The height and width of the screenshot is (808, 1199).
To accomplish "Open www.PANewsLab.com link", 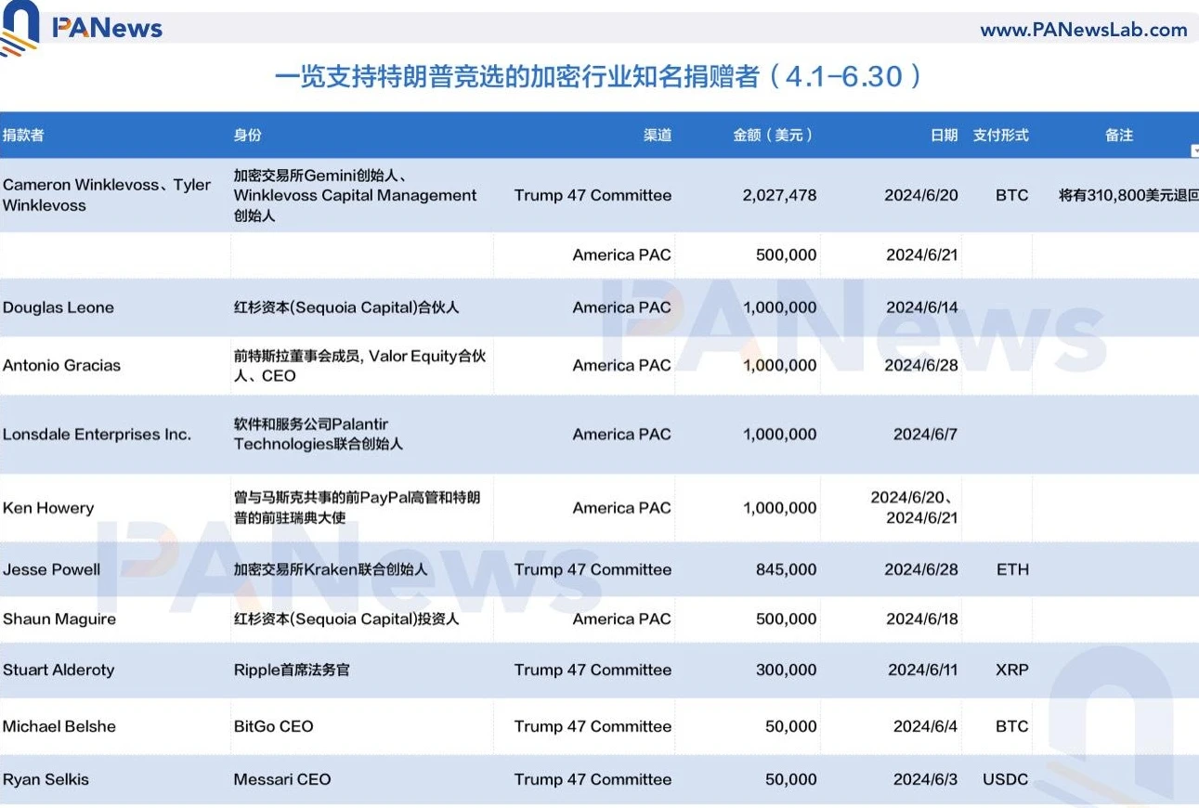I will pos(1085,29).
